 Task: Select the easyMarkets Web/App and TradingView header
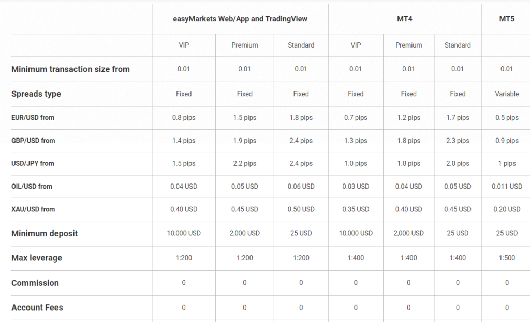click(x=240, y=19)
